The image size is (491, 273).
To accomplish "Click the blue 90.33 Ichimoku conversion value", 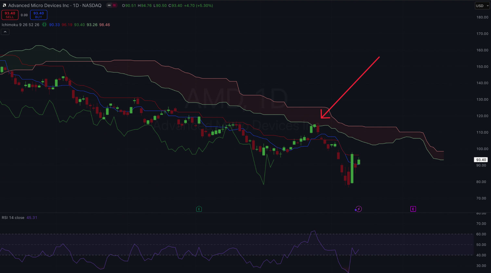I will point(54,25).
